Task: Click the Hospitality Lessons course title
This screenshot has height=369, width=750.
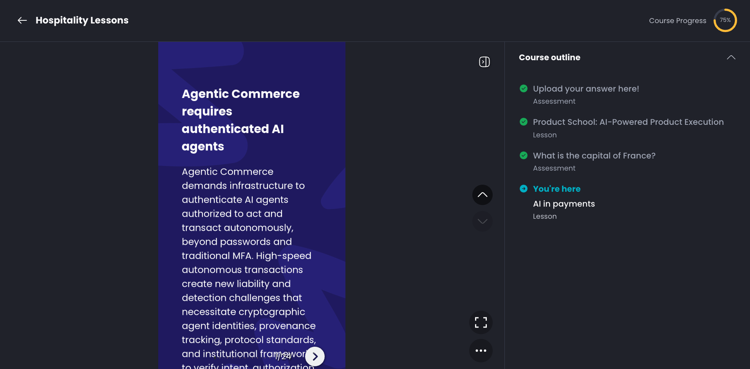Action: pos(82,20)
